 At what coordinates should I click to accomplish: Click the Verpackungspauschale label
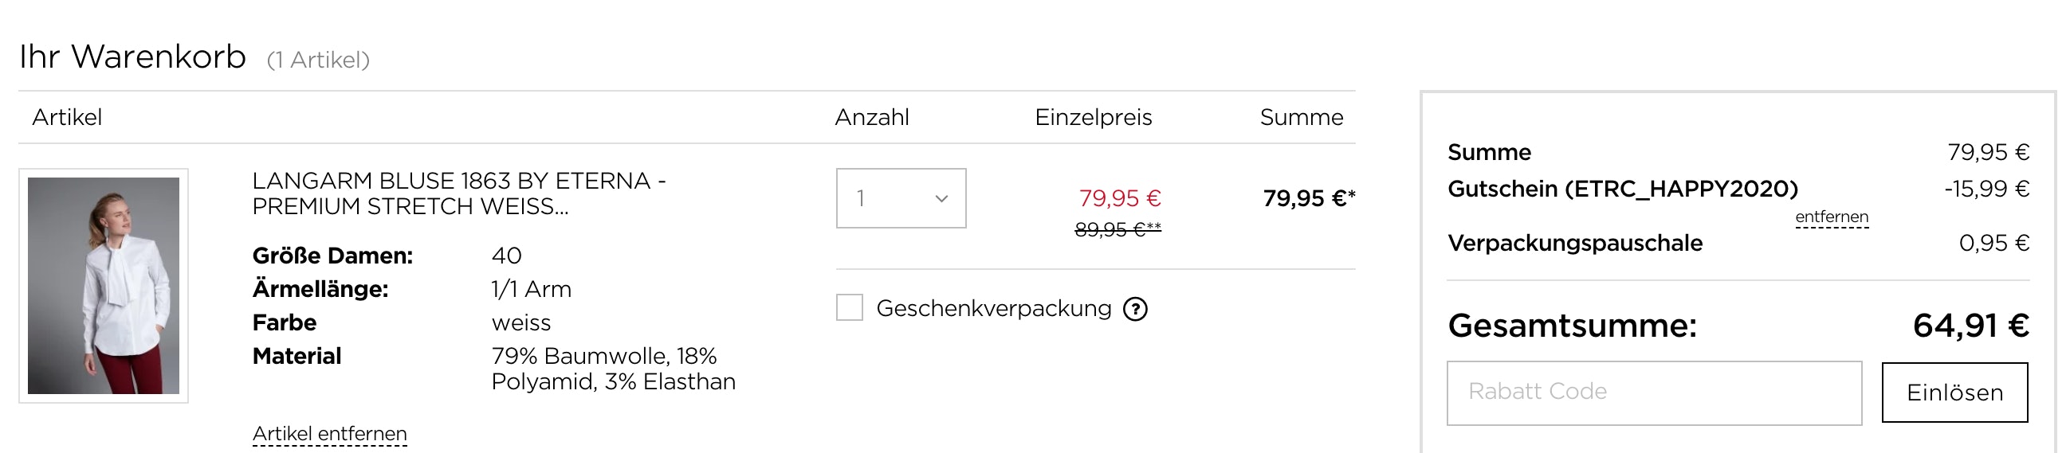1574,243
